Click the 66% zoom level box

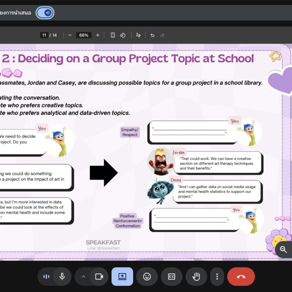coord(84,35)
